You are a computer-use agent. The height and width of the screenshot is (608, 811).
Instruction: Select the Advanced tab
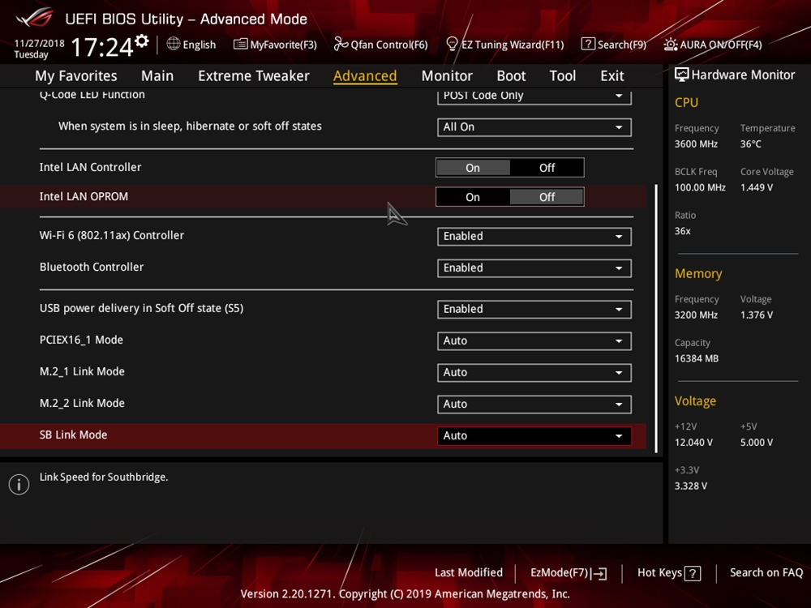(365, 76)
